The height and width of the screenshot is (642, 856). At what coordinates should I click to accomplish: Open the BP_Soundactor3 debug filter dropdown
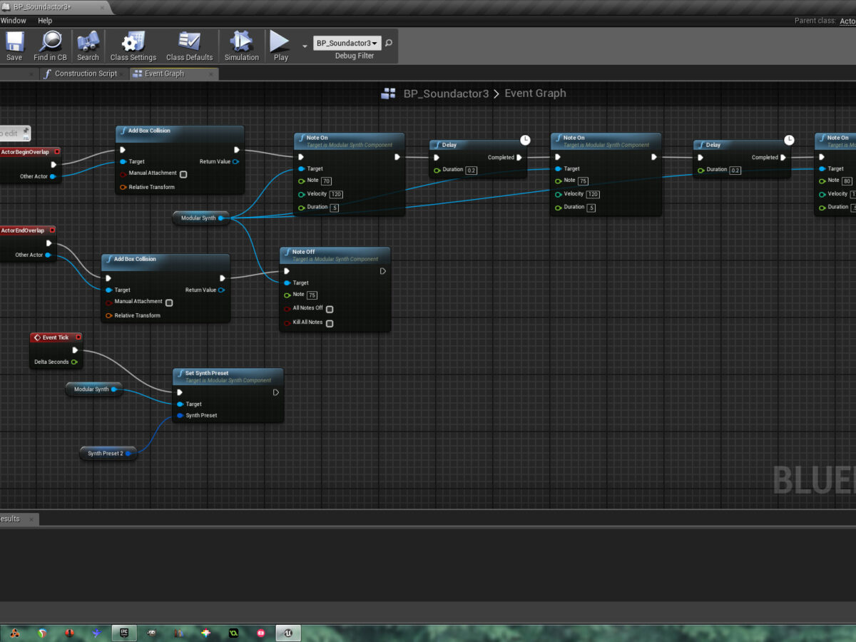click(x=347, y=44)
